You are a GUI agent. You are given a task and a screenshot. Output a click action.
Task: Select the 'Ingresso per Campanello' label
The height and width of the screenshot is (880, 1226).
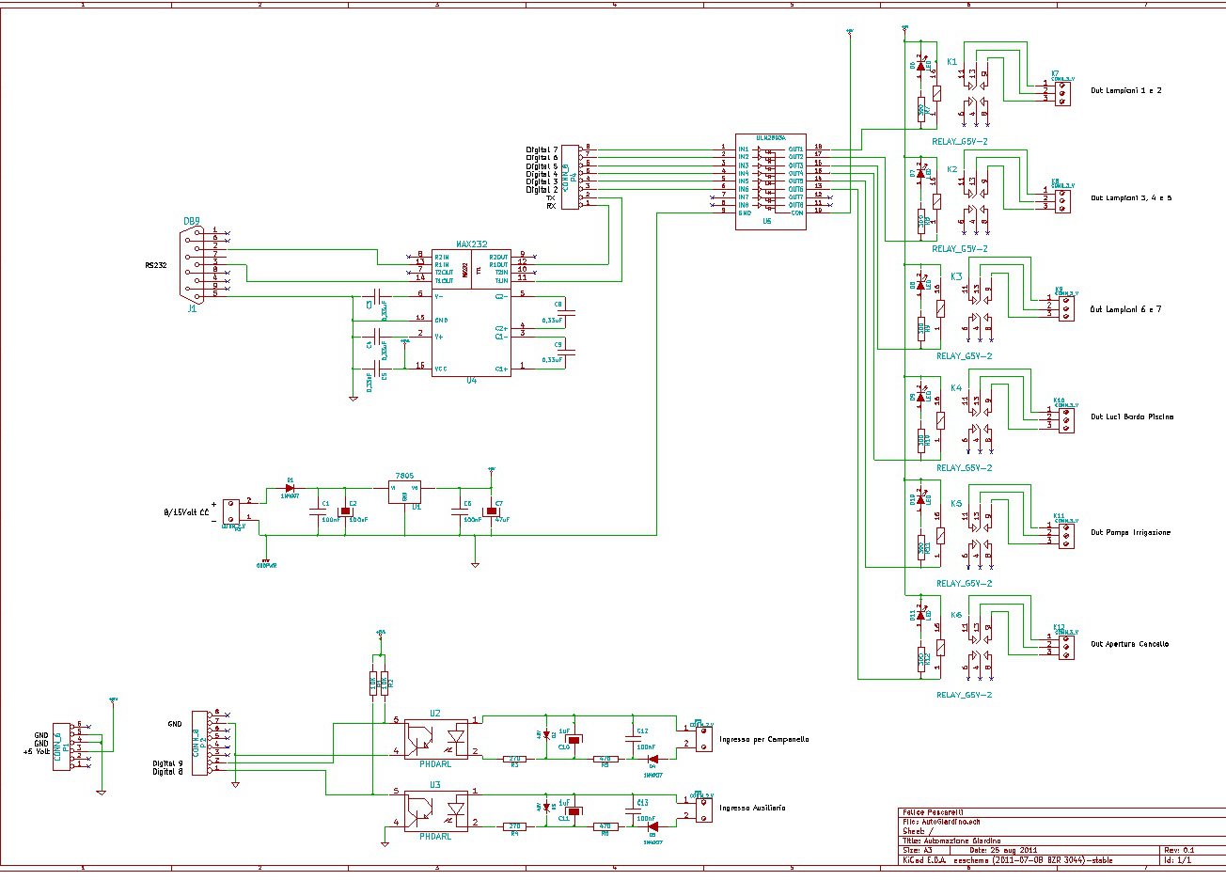coord(763,739)
